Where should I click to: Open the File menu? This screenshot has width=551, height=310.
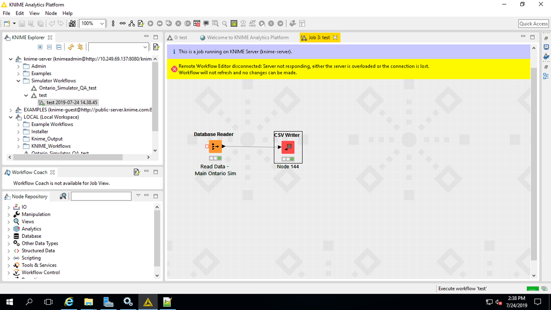6,13
